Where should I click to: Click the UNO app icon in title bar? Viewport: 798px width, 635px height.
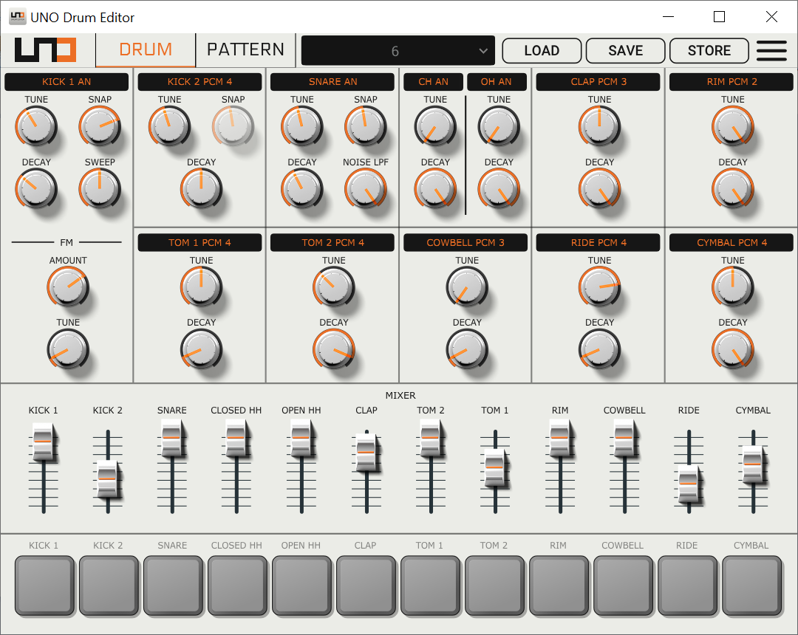[16, 16]
